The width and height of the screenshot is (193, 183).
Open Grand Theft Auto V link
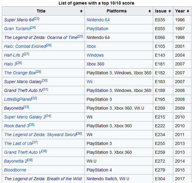(23, 152)
